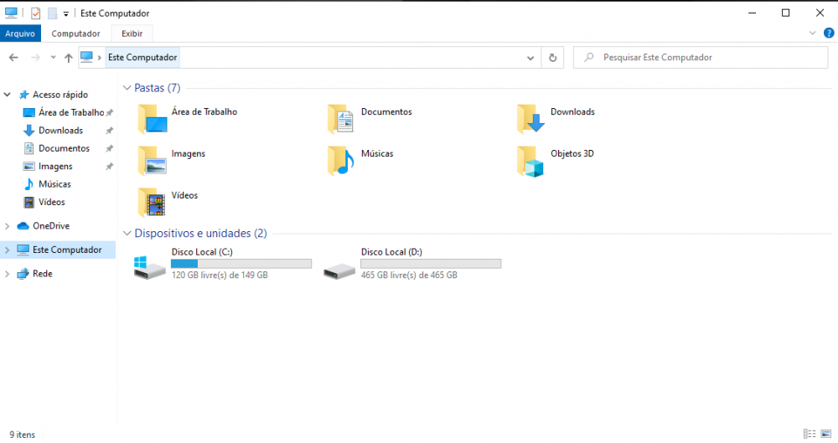Click the blue Help question mark icon
Image resolution: width=838 pixels, height=443 pixels.
coord(829,33)
